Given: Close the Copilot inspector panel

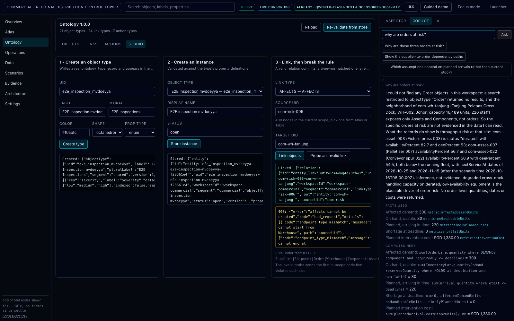Looking at the screenshot, I should click(x=438, y=21).
